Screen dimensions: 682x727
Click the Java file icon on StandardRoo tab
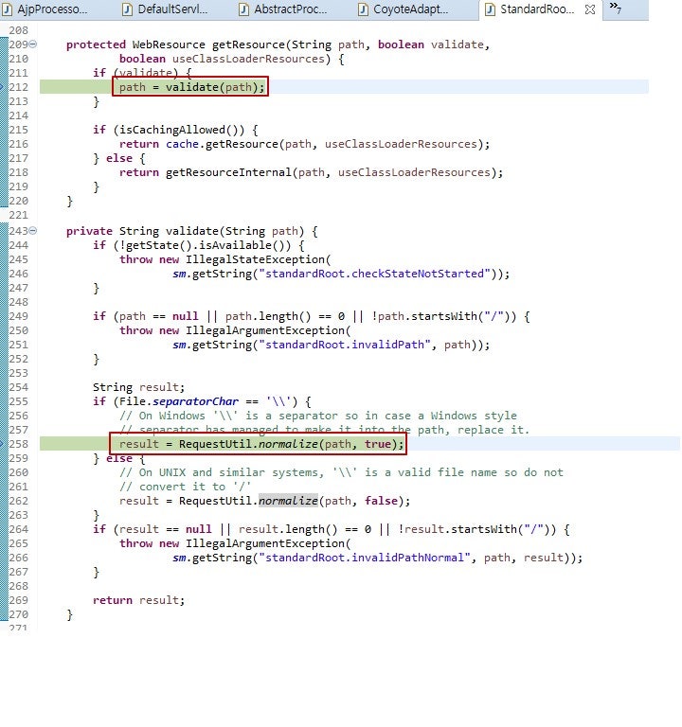pos(490,9)
